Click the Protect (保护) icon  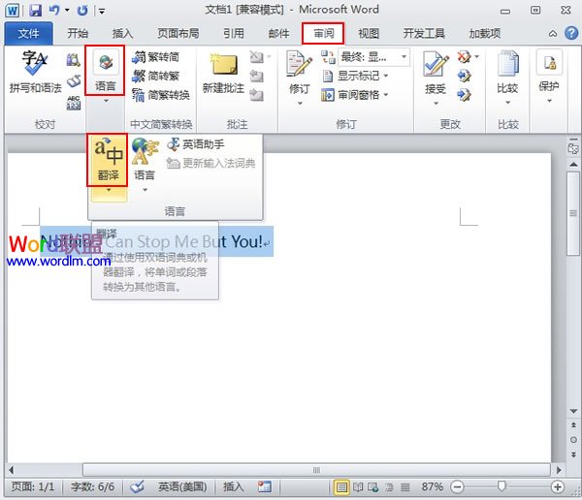click(549, 63)
